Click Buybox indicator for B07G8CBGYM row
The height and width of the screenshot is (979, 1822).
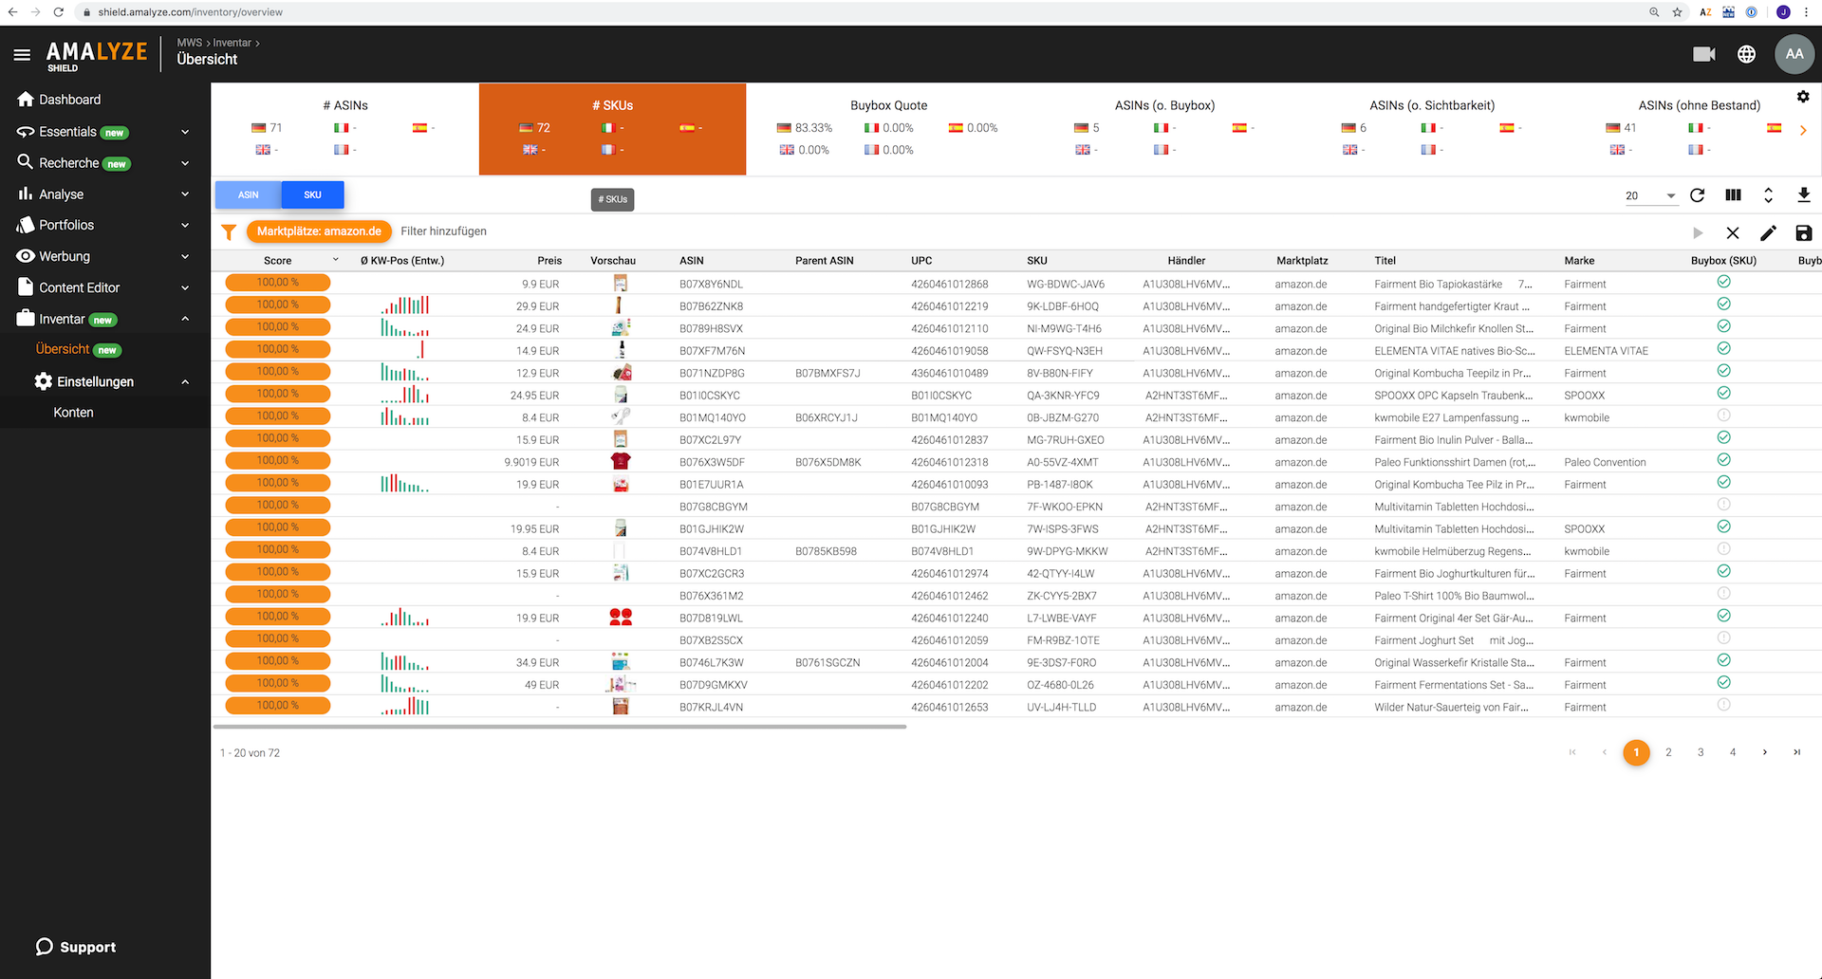(x=1723, y=505)
